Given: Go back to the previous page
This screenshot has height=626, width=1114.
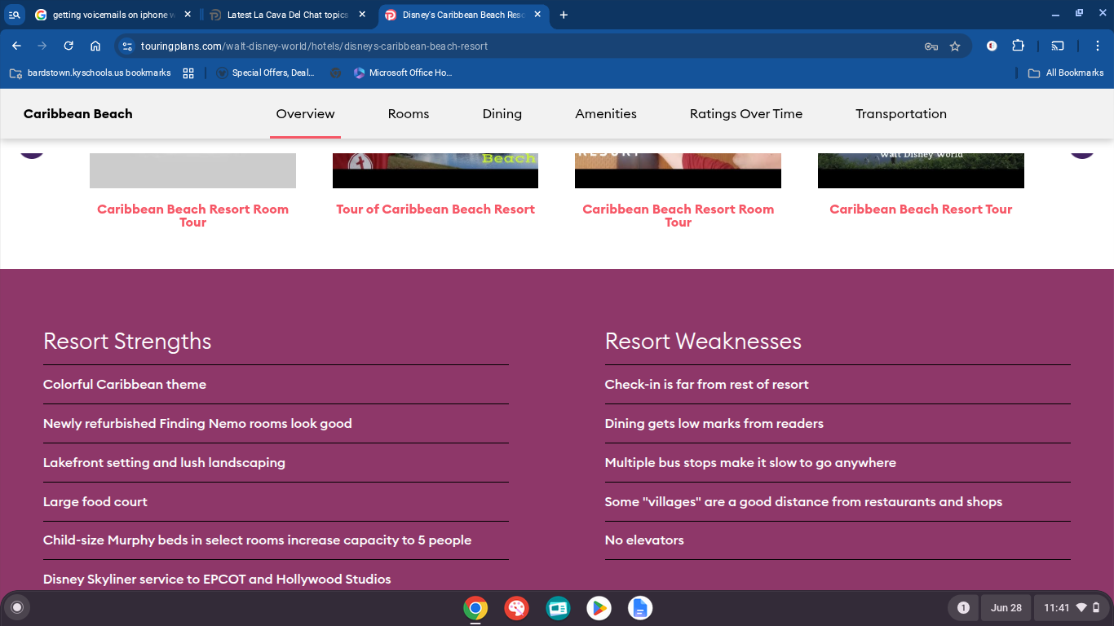Looking at the screenshot, I should [16, 46].
